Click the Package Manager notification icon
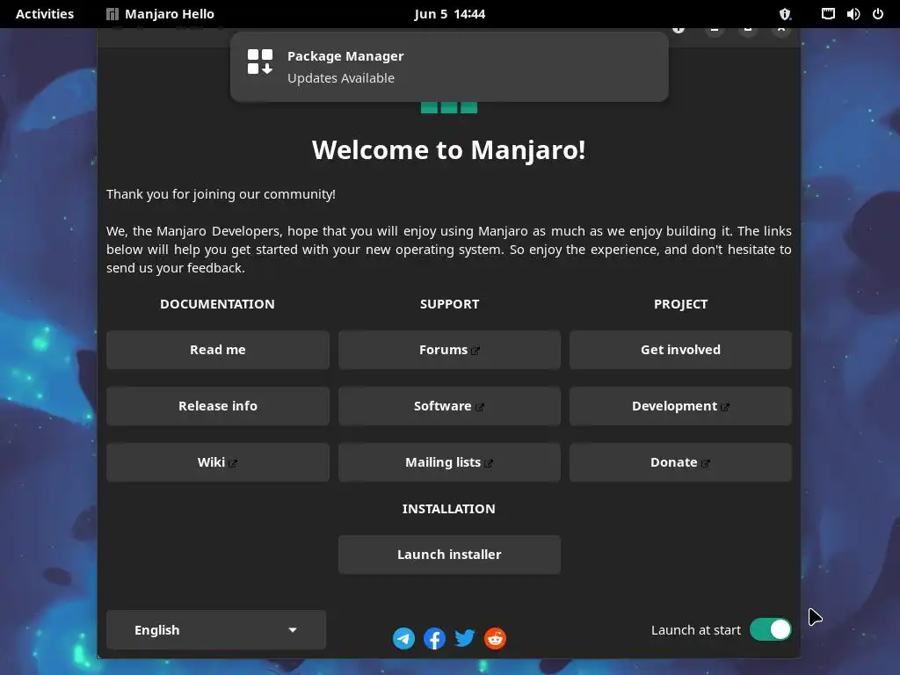900x675 pixels. click(x=260, y=62)
